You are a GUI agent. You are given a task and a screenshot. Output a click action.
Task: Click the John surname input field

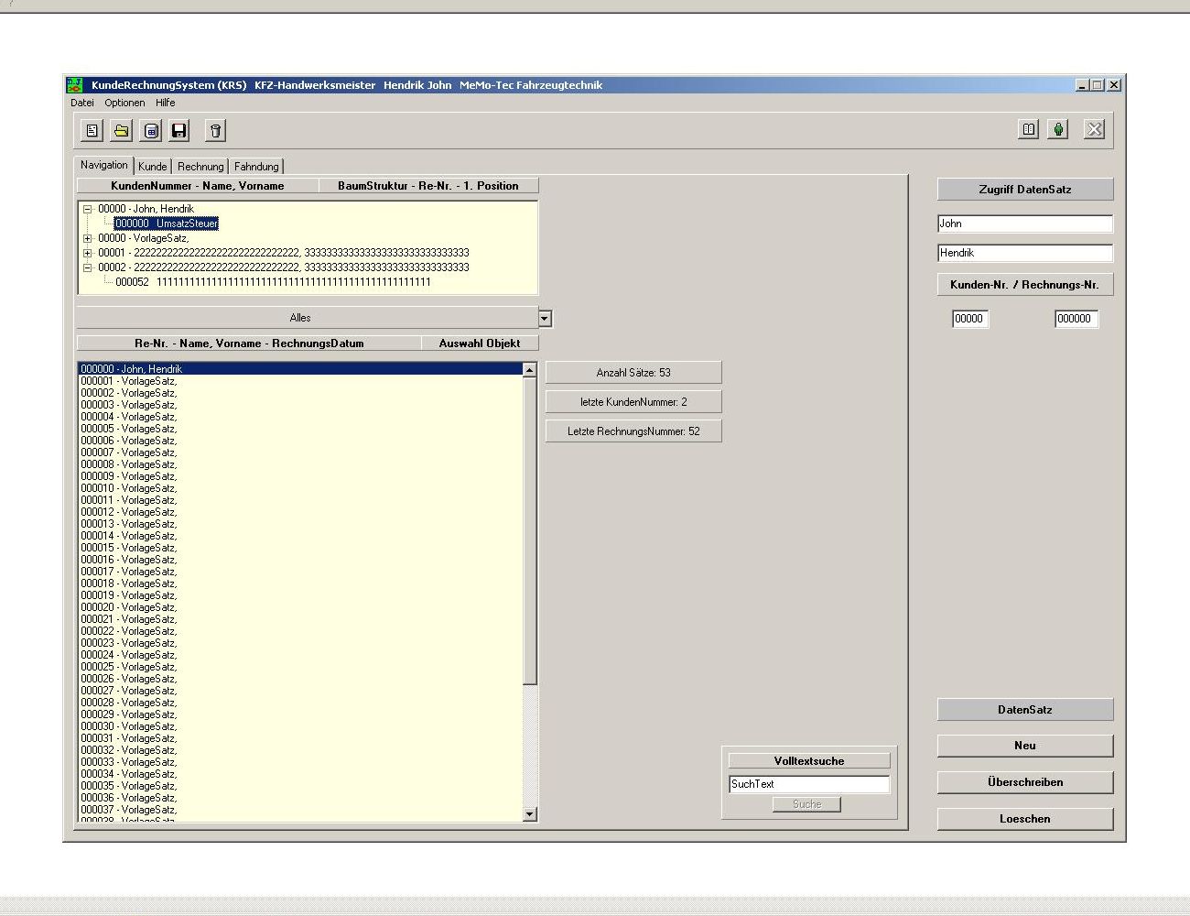coord(1025,224)
